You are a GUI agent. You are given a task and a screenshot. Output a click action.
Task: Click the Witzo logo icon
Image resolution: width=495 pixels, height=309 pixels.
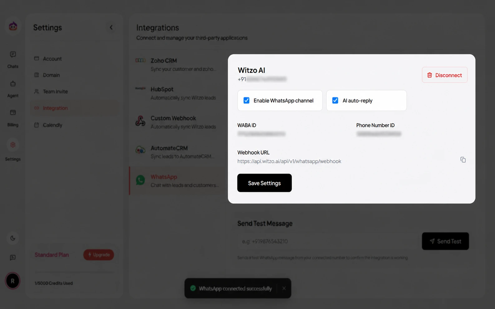click(13, 26)
